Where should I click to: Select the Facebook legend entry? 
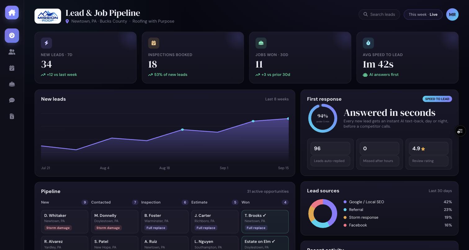[398, 225]
